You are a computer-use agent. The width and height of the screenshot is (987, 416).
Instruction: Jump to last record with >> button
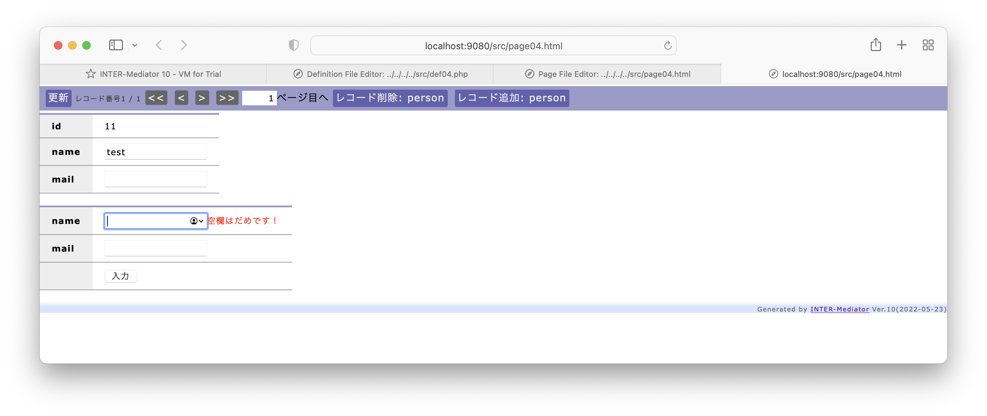click(227, 98)
